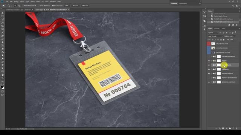Viewport: 241px width, 135px height.
Task: Expand the GROUND SHADOW group folder
Action: tap(212, 73)
